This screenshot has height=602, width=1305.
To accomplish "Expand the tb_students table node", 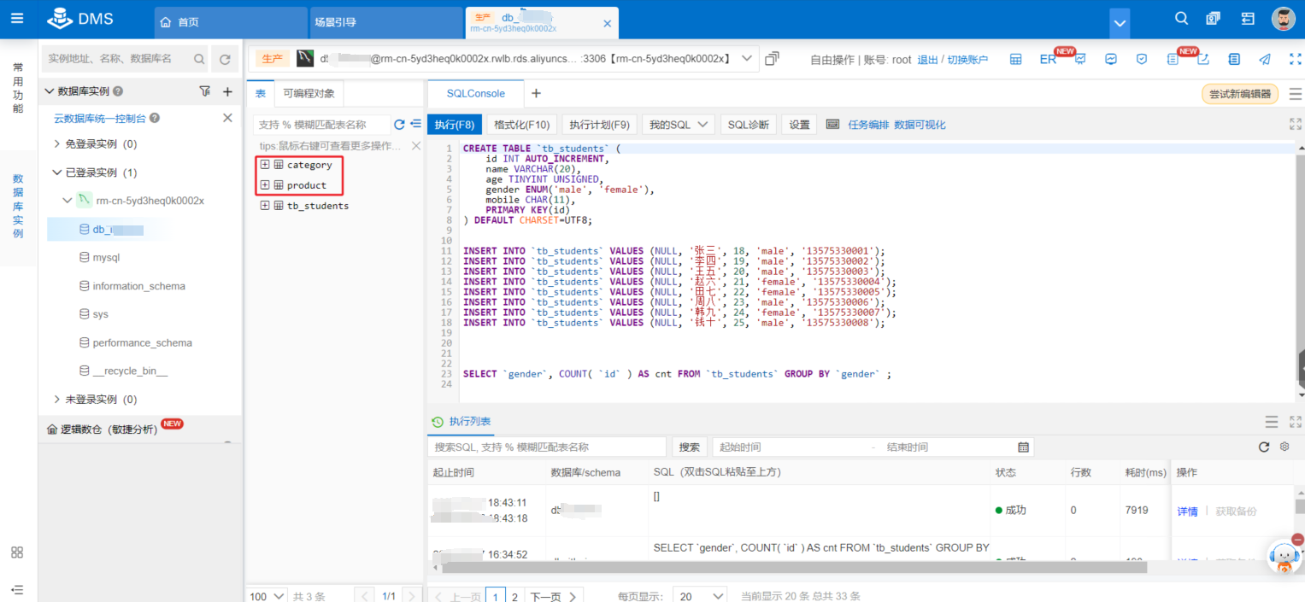I will [x=265, y=205].
